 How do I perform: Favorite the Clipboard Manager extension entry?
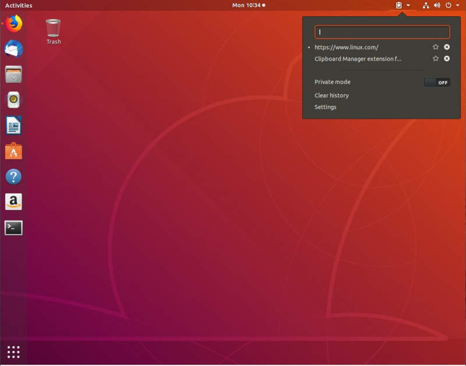(x=435, y=59)
